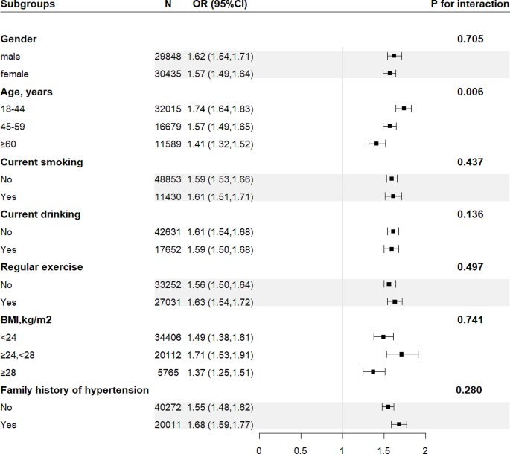Select the 'Regular exercise' heading
Viewport: 510px width, 454px height.
pos(42,267)
